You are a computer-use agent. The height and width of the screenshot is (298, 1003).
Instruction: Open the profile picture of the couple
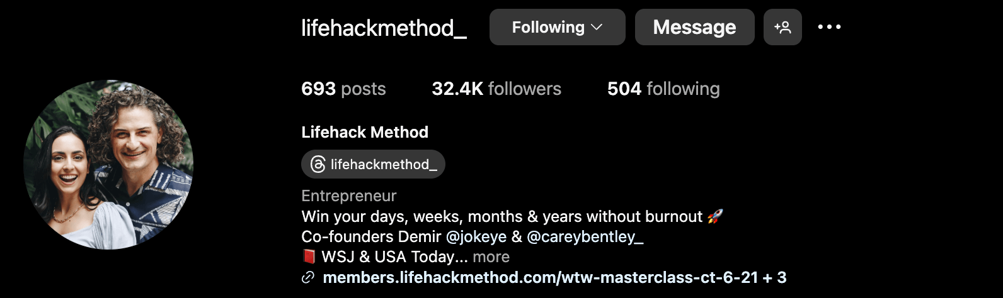[108, 165]
